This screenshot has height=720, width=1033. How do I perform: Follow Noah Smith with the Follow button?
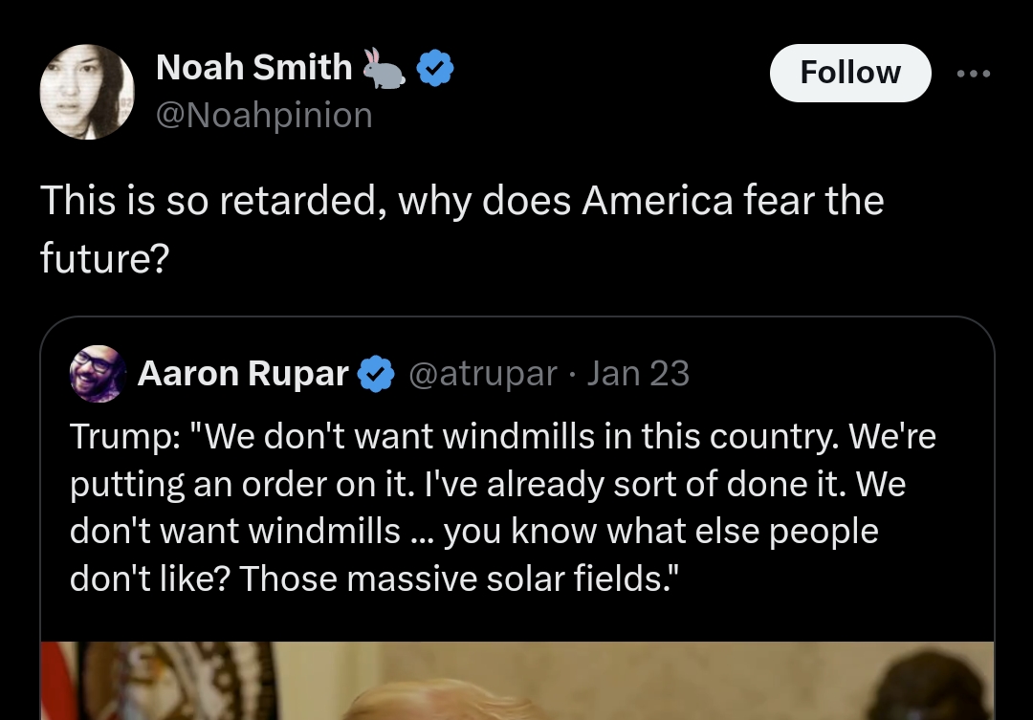(x=849, y=73)
